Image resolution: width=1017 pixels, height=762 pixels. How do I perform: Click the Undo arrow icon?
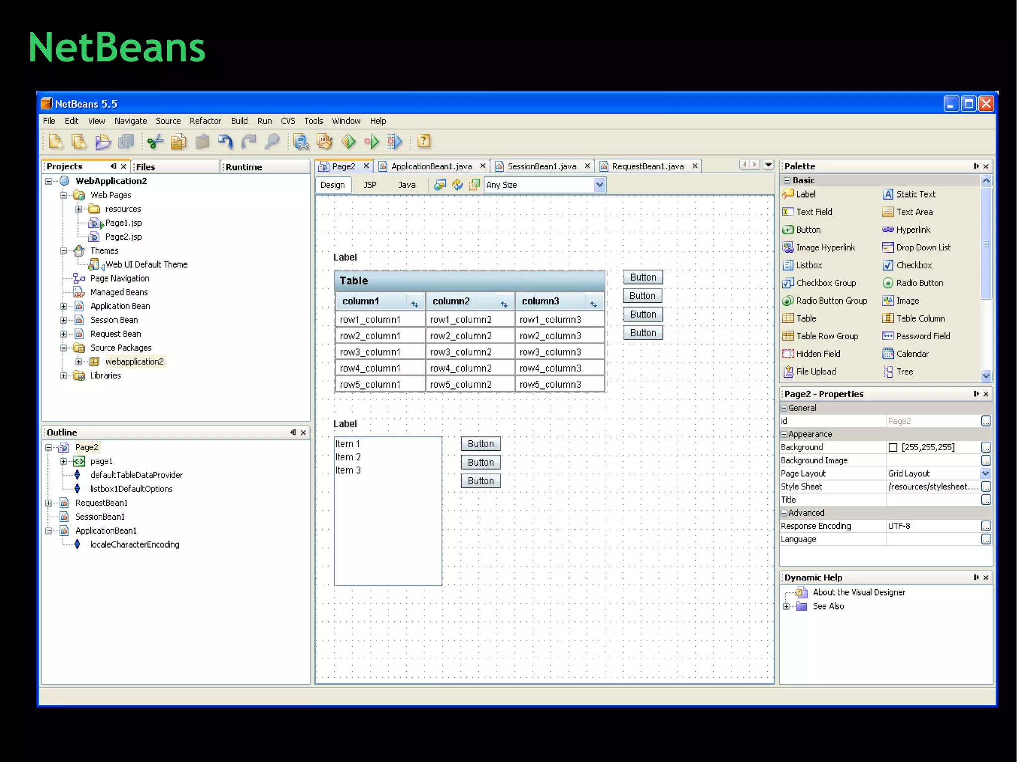(x=225, y=142)
